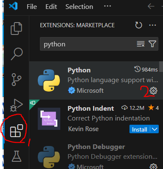Open the extensions filter funnel menu
This screenshot has width=163, height=169.
pyautogui.click(x=152, y=44)
